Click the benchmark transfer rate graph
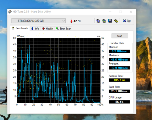The width and height of the screenshot is (152, 120). pos(59,70)
